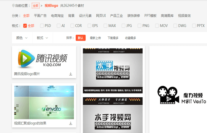The height and width of the screenshot is (133, 207).
Task: Click the 默认 sort button
Action: (80, 38)
